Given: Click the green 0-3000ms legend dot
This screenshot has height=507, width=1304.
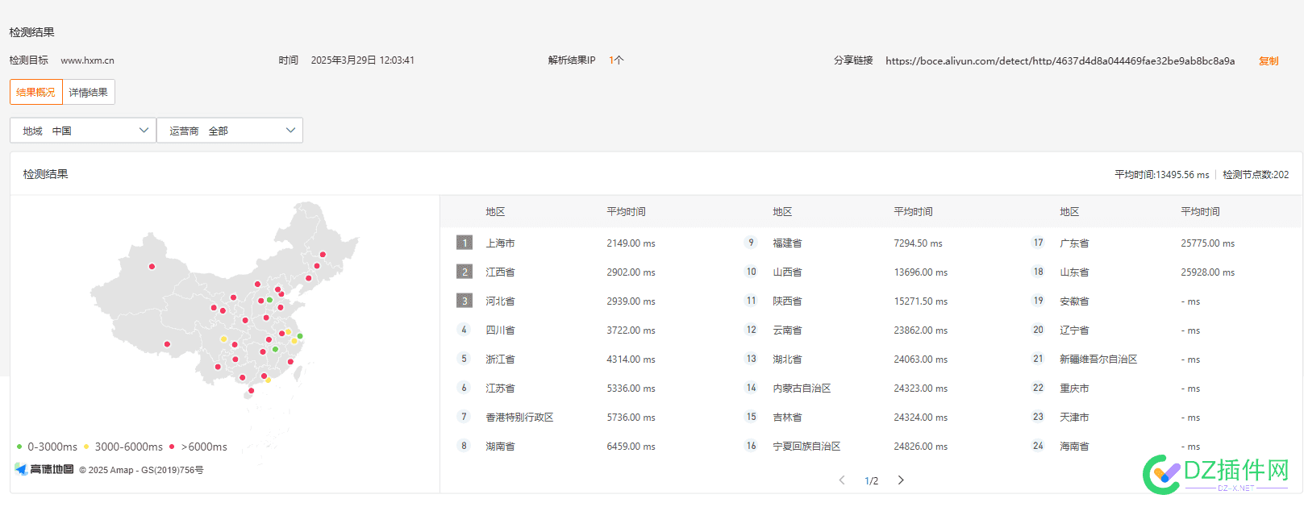Looking at the screenshot, I should pyautogui.click(x=19, y=447).
